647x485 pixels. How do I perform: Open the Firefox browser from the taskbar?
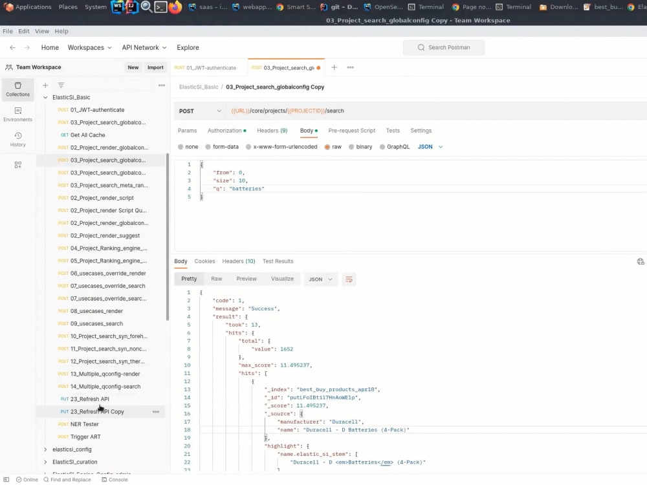(175, 7)
